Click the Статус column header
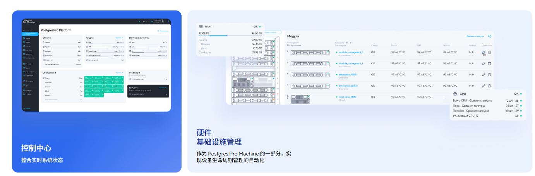Image resolution: width=535 pixels, height=176 pixels. 374,46
